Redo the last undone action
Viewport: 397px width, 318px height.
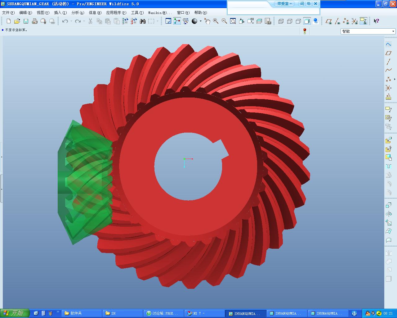pos(78,21)
